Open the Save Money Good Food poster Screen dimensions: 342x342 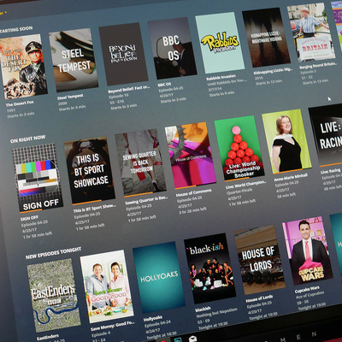[x=107, y=286]
